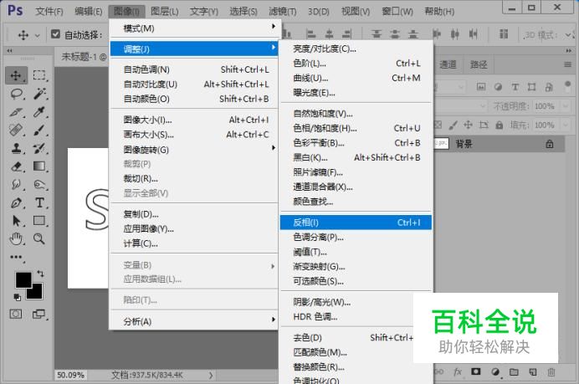Open the 不透明度 100% dropdown
Viewport: 579px width, 384px height.
[566, 106]
